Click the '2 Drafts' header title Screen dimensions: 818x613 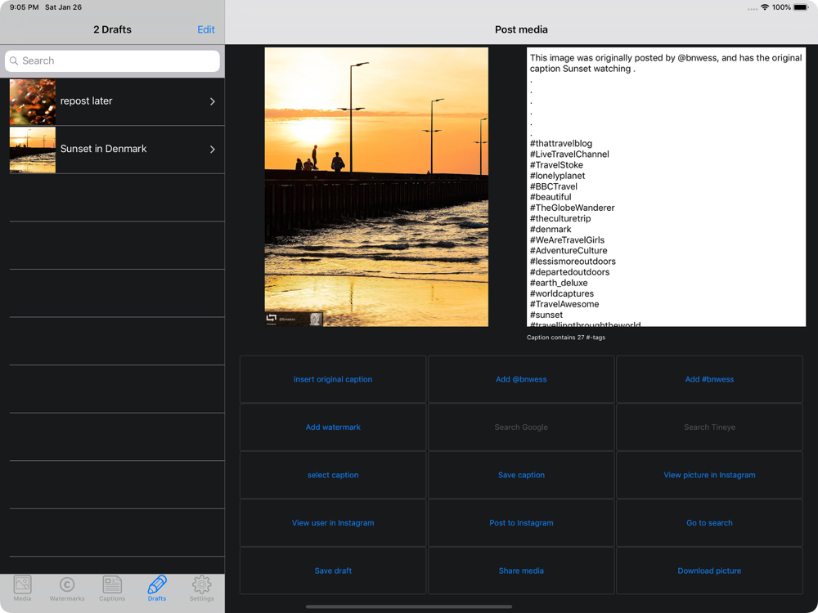[x=112, y=29]
